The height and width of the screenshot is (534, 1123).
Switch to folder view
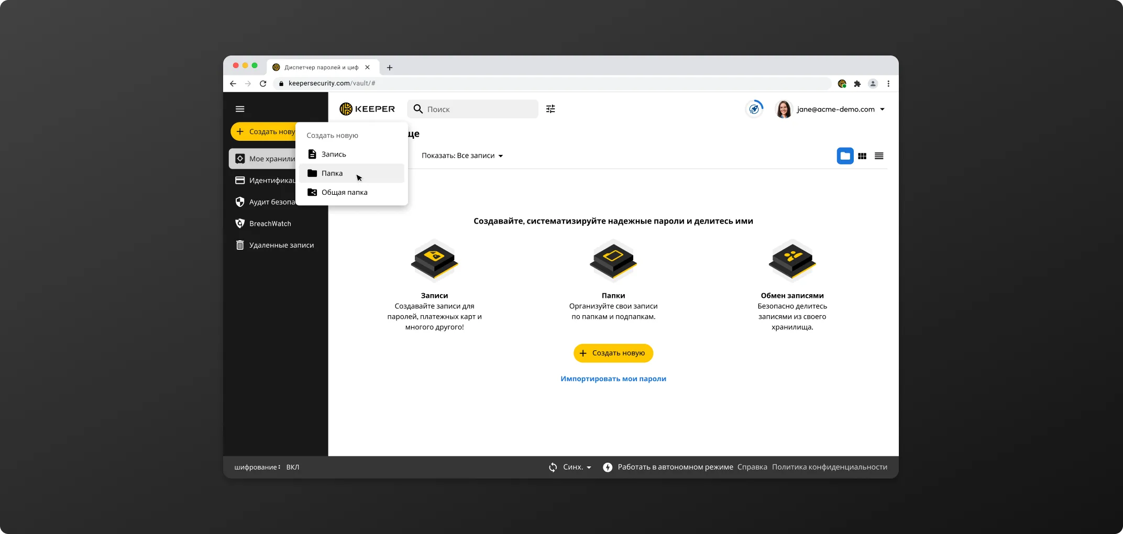(x=845, y=156)
